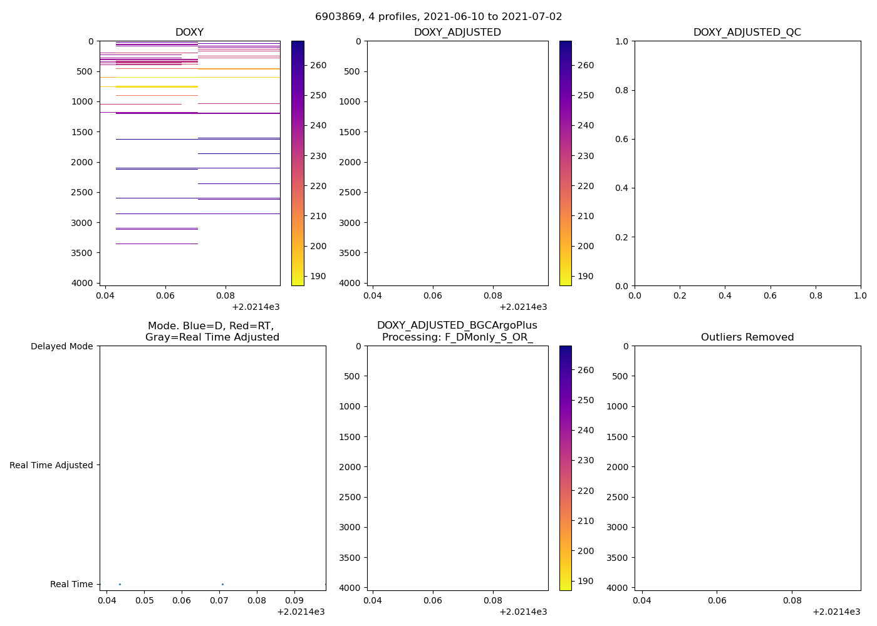Viewport: 877px width, 626px height.
Task: Click the yellow line in the DOXY plot
Action: tap(157, 86)
